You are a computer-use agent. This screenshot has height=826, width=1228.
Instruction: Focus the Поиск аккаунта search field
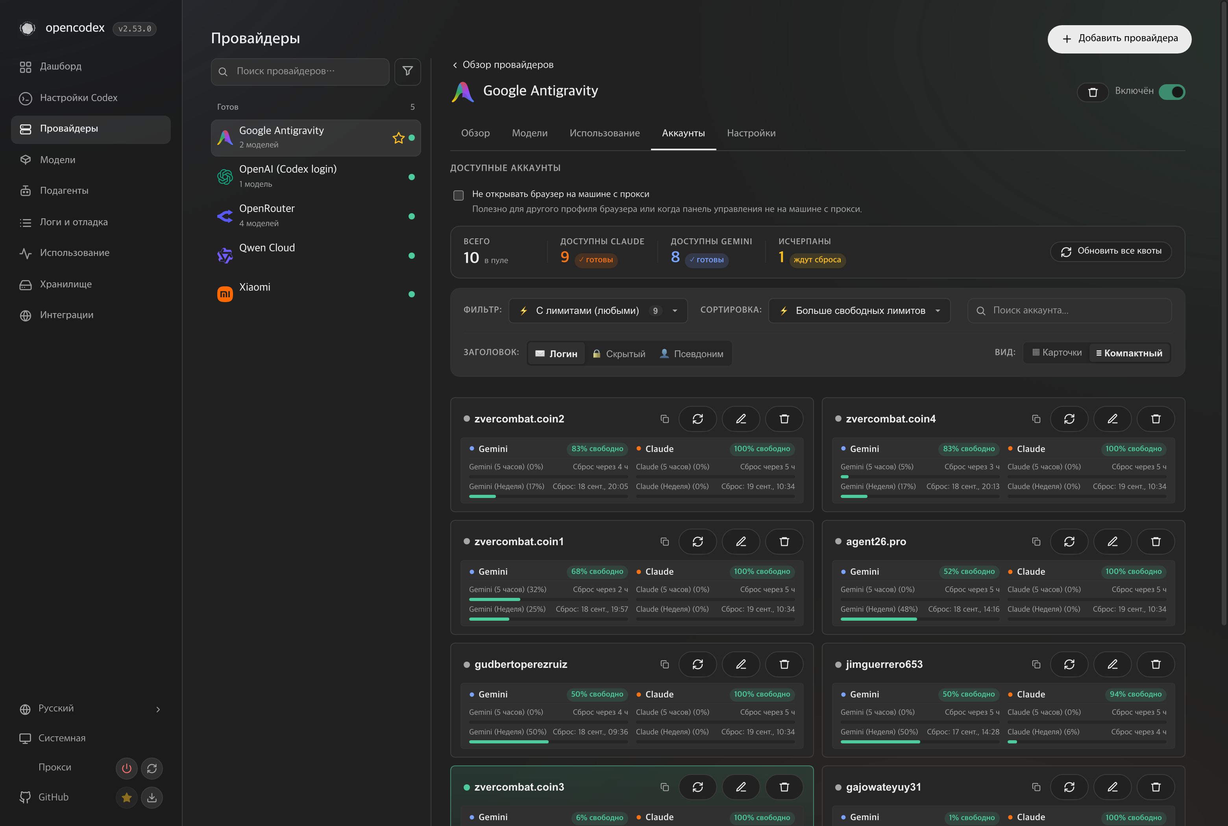pyautogui.click(x=1069, y=311)
